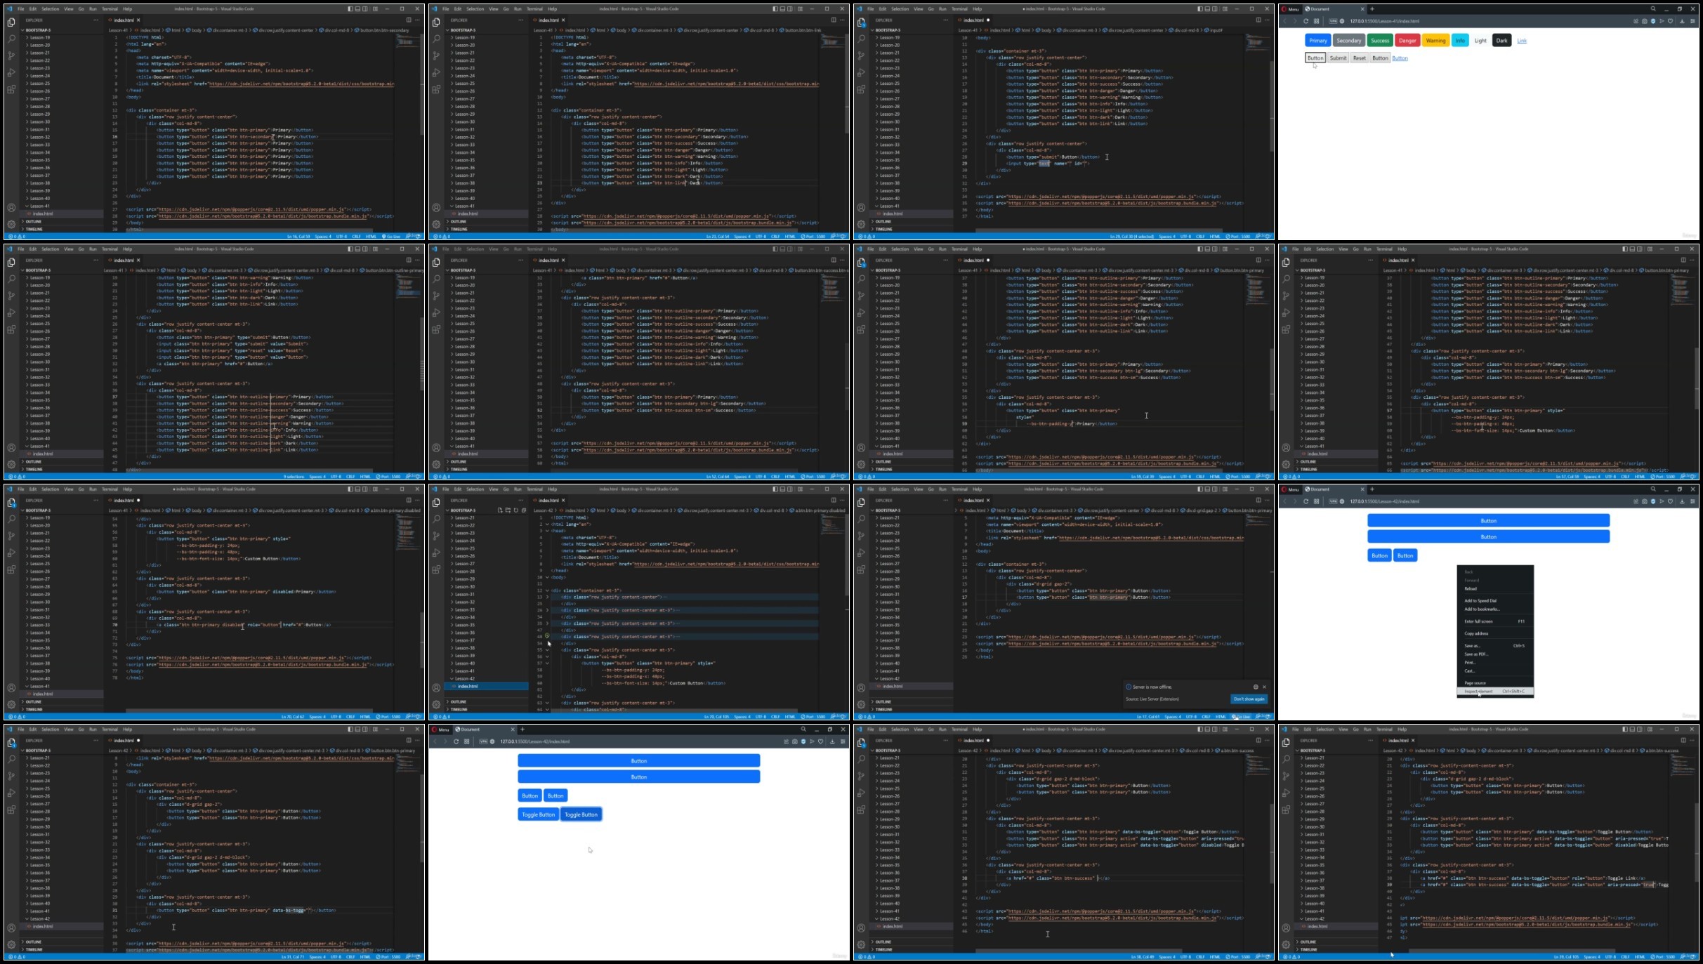Open gear settings on Server offline notification
Viewport: 1703px width, 964px height.
(x=1256, y=687)
